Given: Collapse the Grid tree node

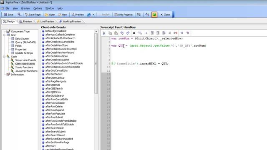Looking at the screenshot, I should pos(4,35).
